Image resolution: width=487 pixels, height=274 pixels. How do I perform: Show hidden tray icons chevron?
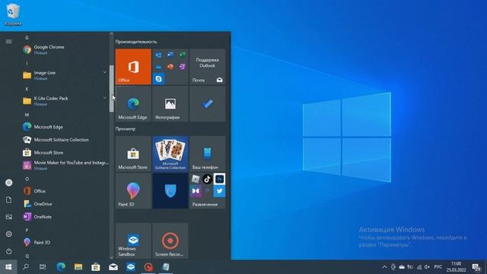click(384, 267)
